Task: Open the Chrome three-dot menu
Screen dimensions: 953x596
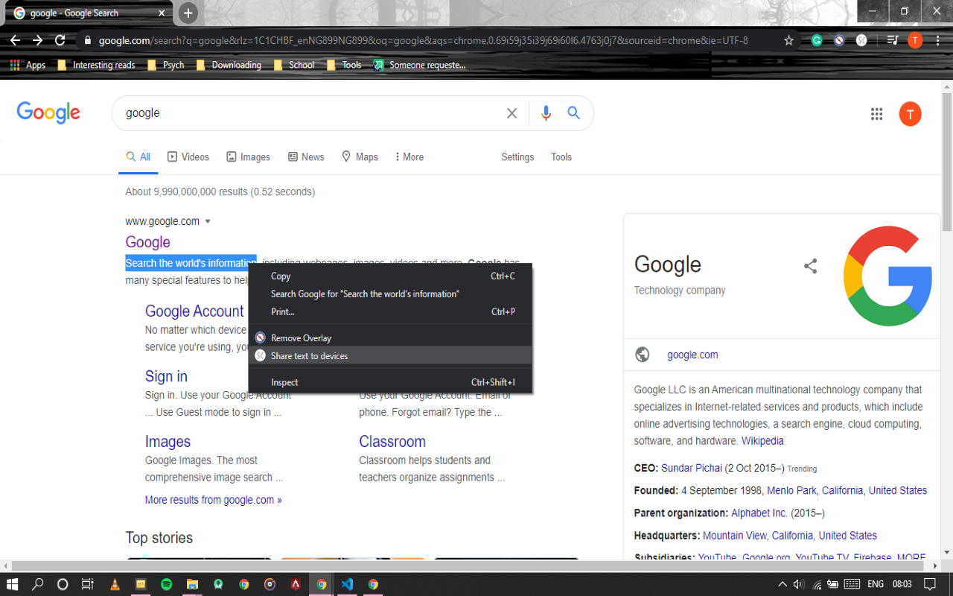Action: click(x=937, y=40)
